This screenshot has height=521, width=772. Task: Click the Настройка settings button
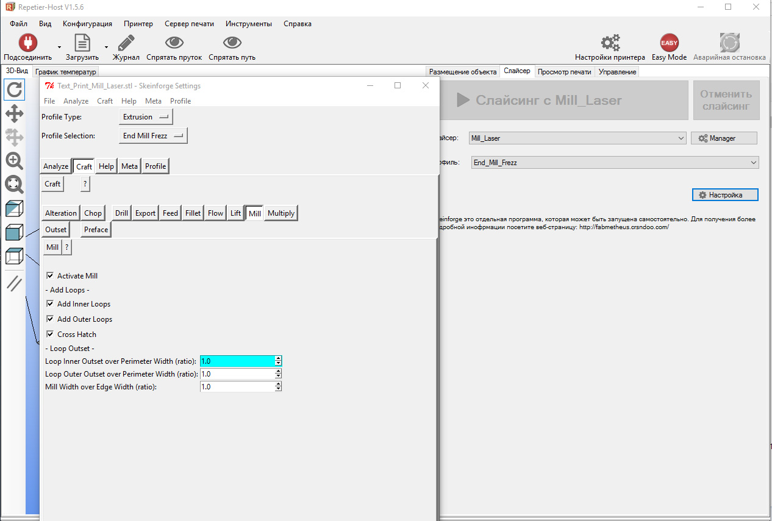tap(725, 195)
